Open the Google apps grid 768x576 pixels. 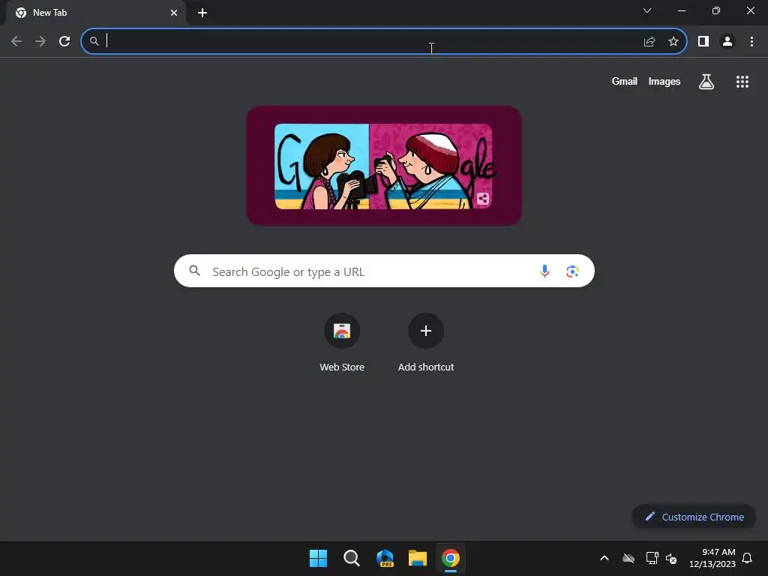click(x=742, y=82)
